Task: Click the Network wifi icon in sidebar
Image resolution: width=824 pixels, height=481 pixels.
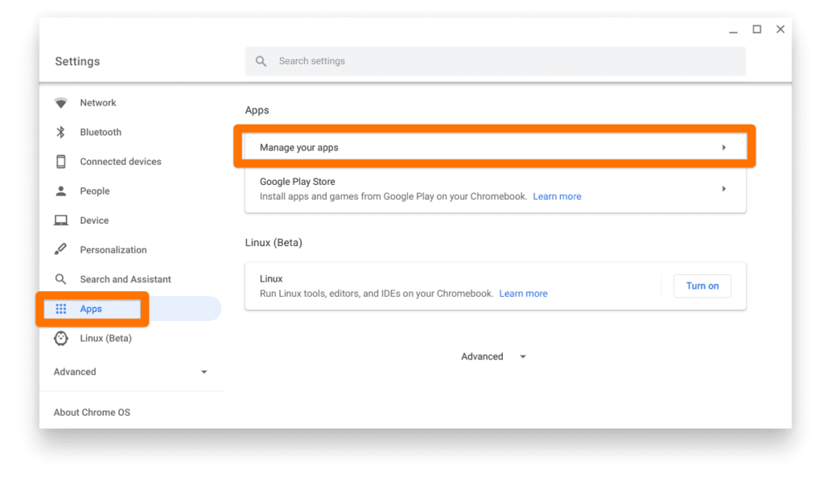Action: coord(61,103)
